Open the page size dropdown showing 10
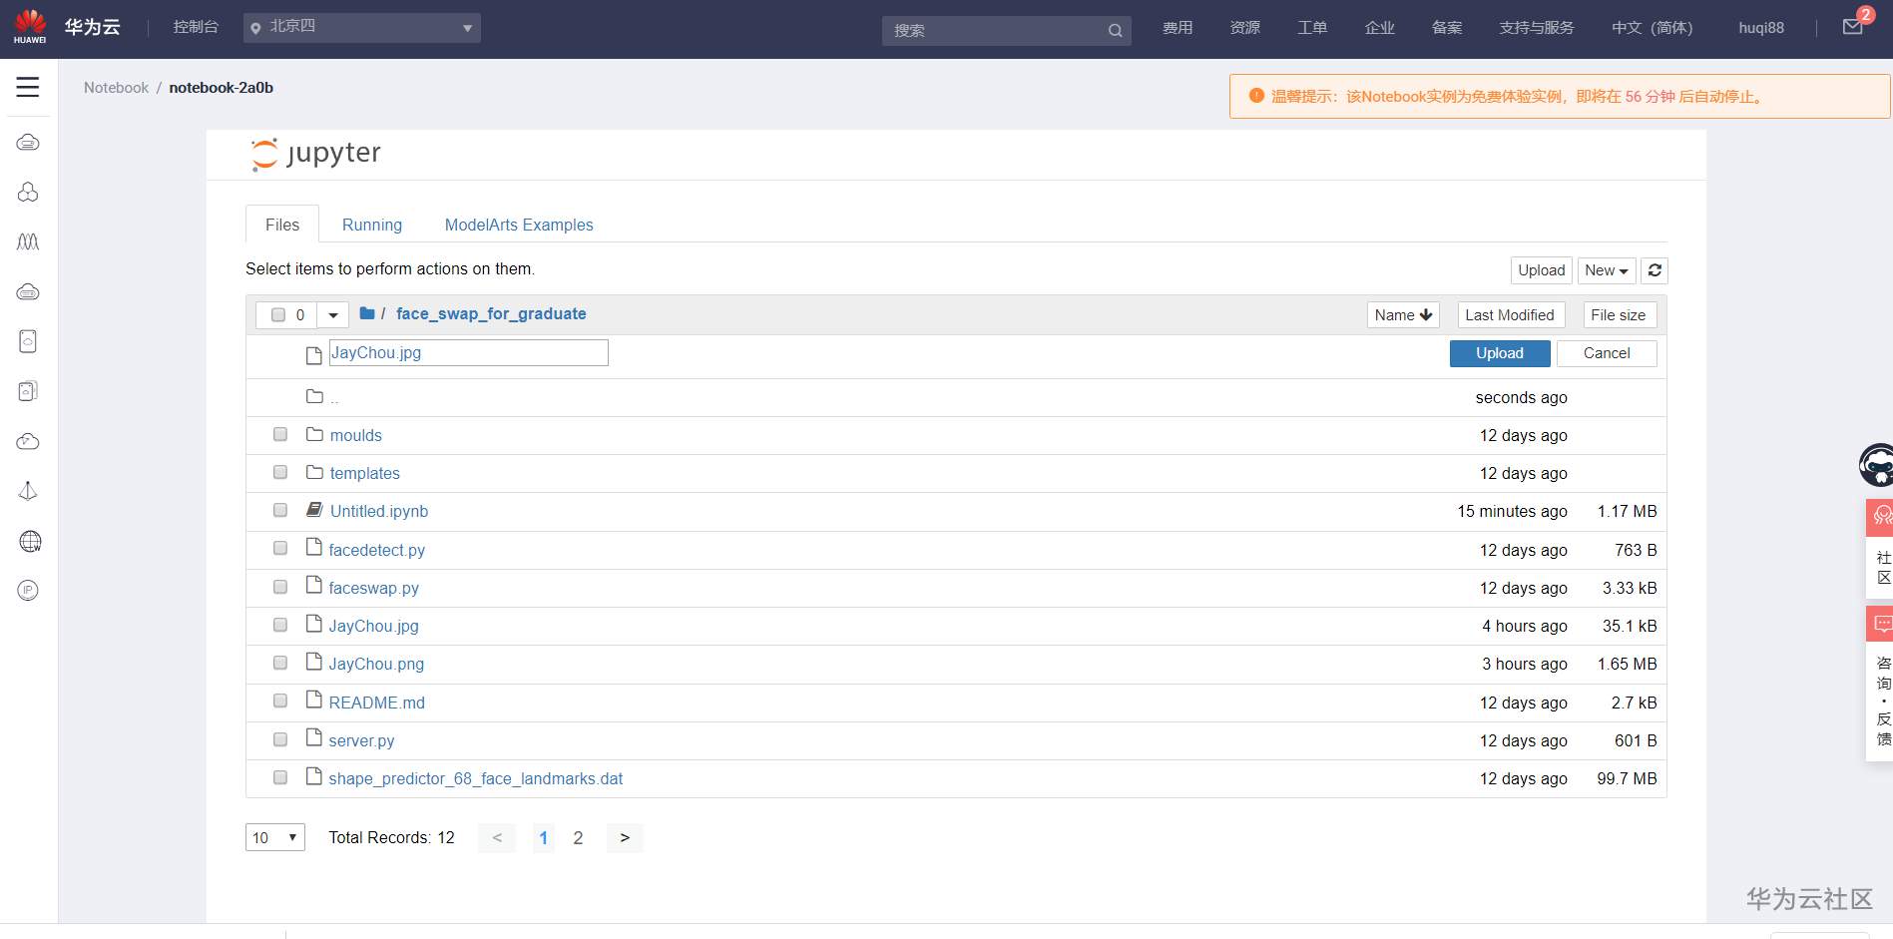Screen dimensions: 1893x939 coord(275,837)
